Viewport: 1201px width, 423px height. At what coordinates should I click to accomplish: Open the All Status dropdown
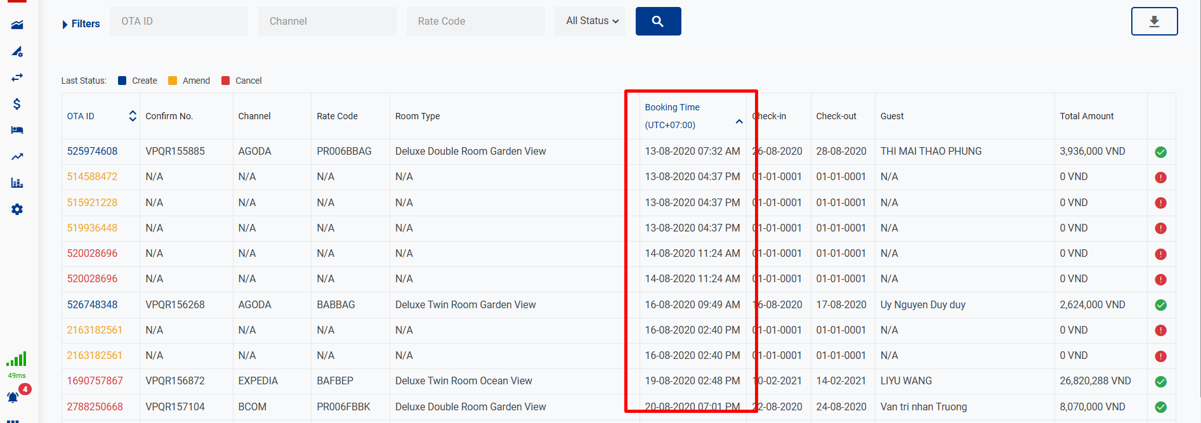point(590,22)
